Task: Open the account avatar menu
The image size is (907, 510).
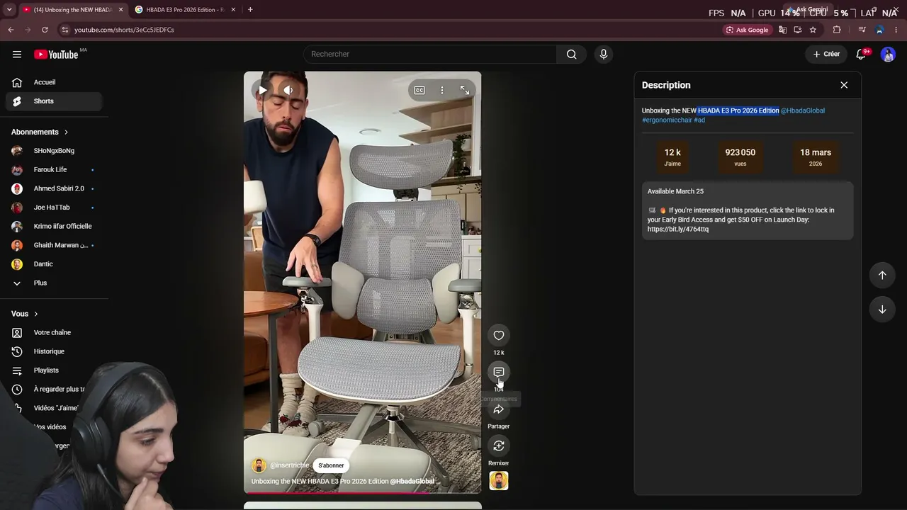Action: coord(888,55)
